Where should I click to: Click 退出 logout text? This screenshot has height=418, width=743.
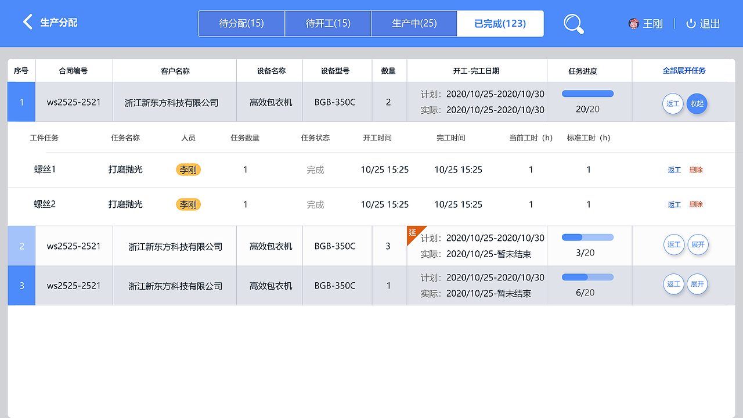click(x=710, y=24)
